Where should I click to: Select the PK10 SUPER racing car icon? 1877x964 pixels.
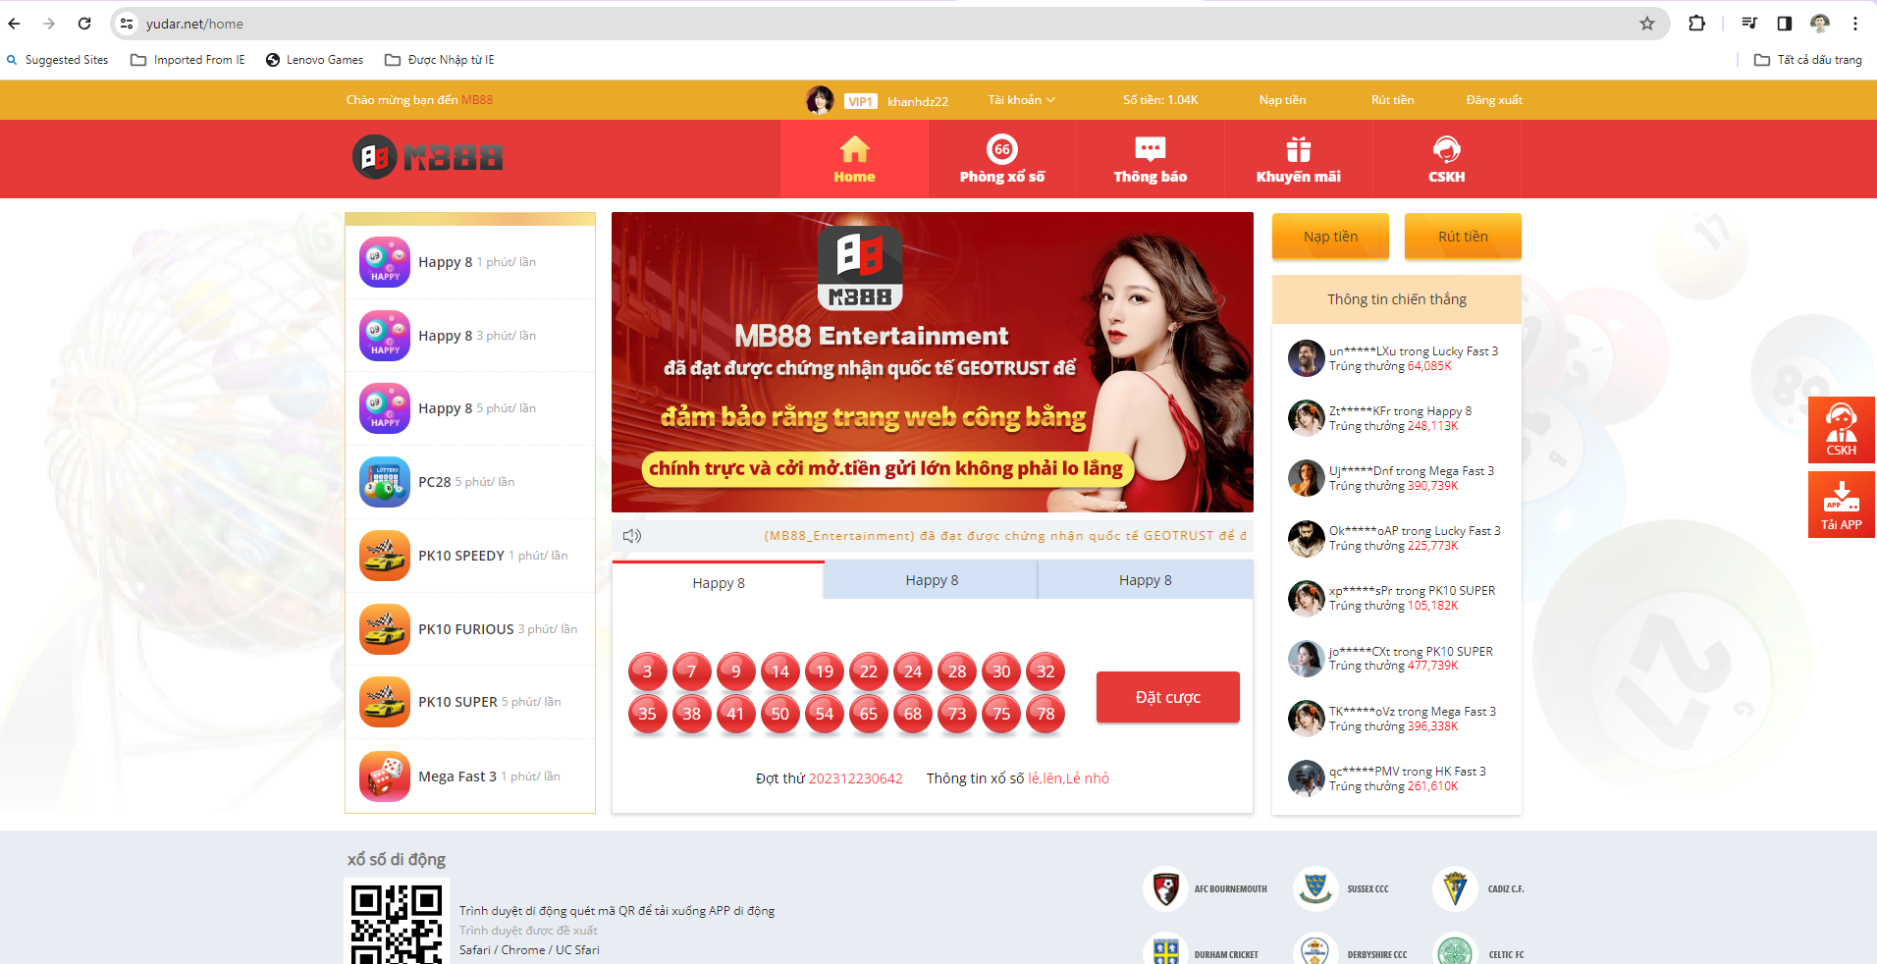[385, 702]
